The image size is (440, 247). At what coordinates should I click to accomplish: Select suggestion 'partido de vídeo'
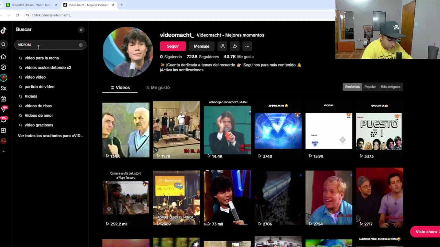point(40,87)
